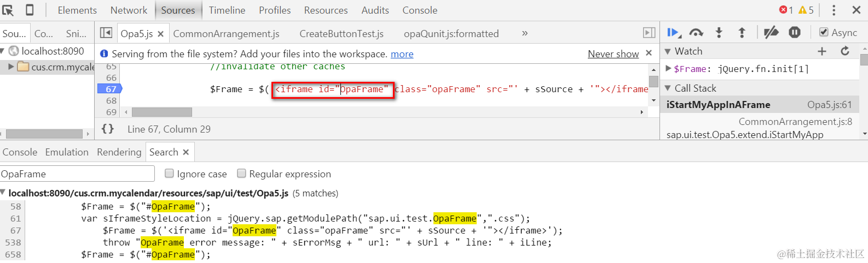
Task: Step into next function call
Action: [719, 33]
